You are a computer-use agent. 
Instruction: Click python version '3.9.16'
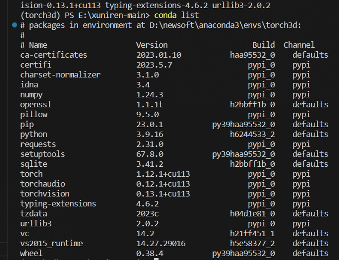click(x=150, y=134)
